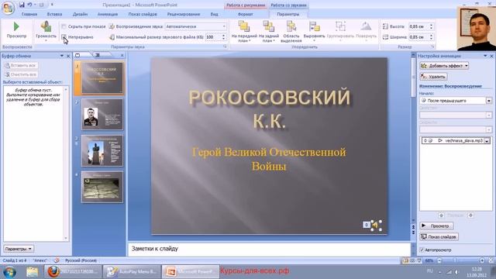Select slide 3 thumbnail with monument
Viewport: 496px width, 279px height.
102,151
